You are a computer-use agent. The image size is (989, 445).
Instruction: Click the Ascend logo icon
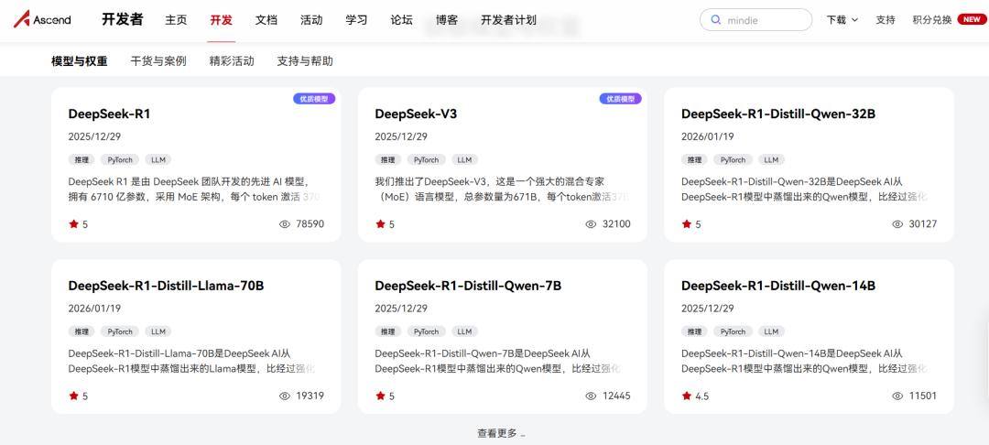click(22, 19)
